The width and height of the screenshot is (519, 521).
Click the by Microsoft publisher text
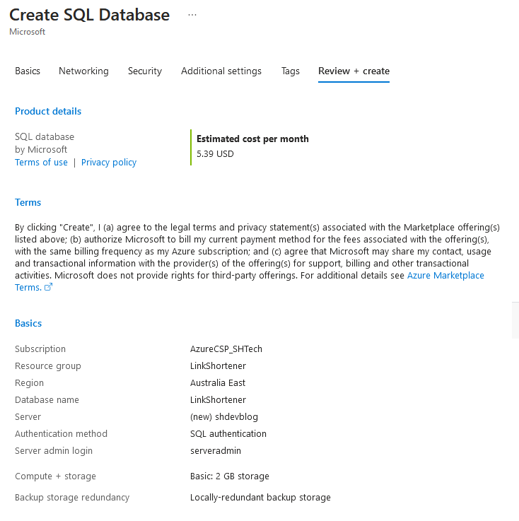(41, 150)
